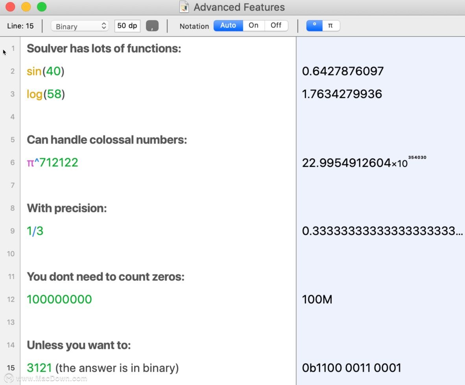Click the 50 dp precision field

[x=127, y=26]
